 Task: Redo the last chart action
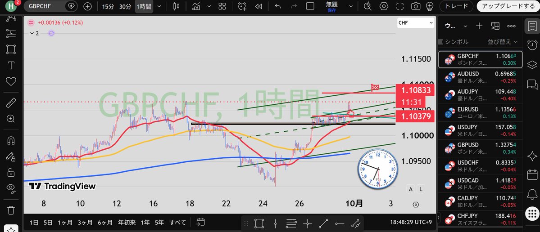[294, 6]
